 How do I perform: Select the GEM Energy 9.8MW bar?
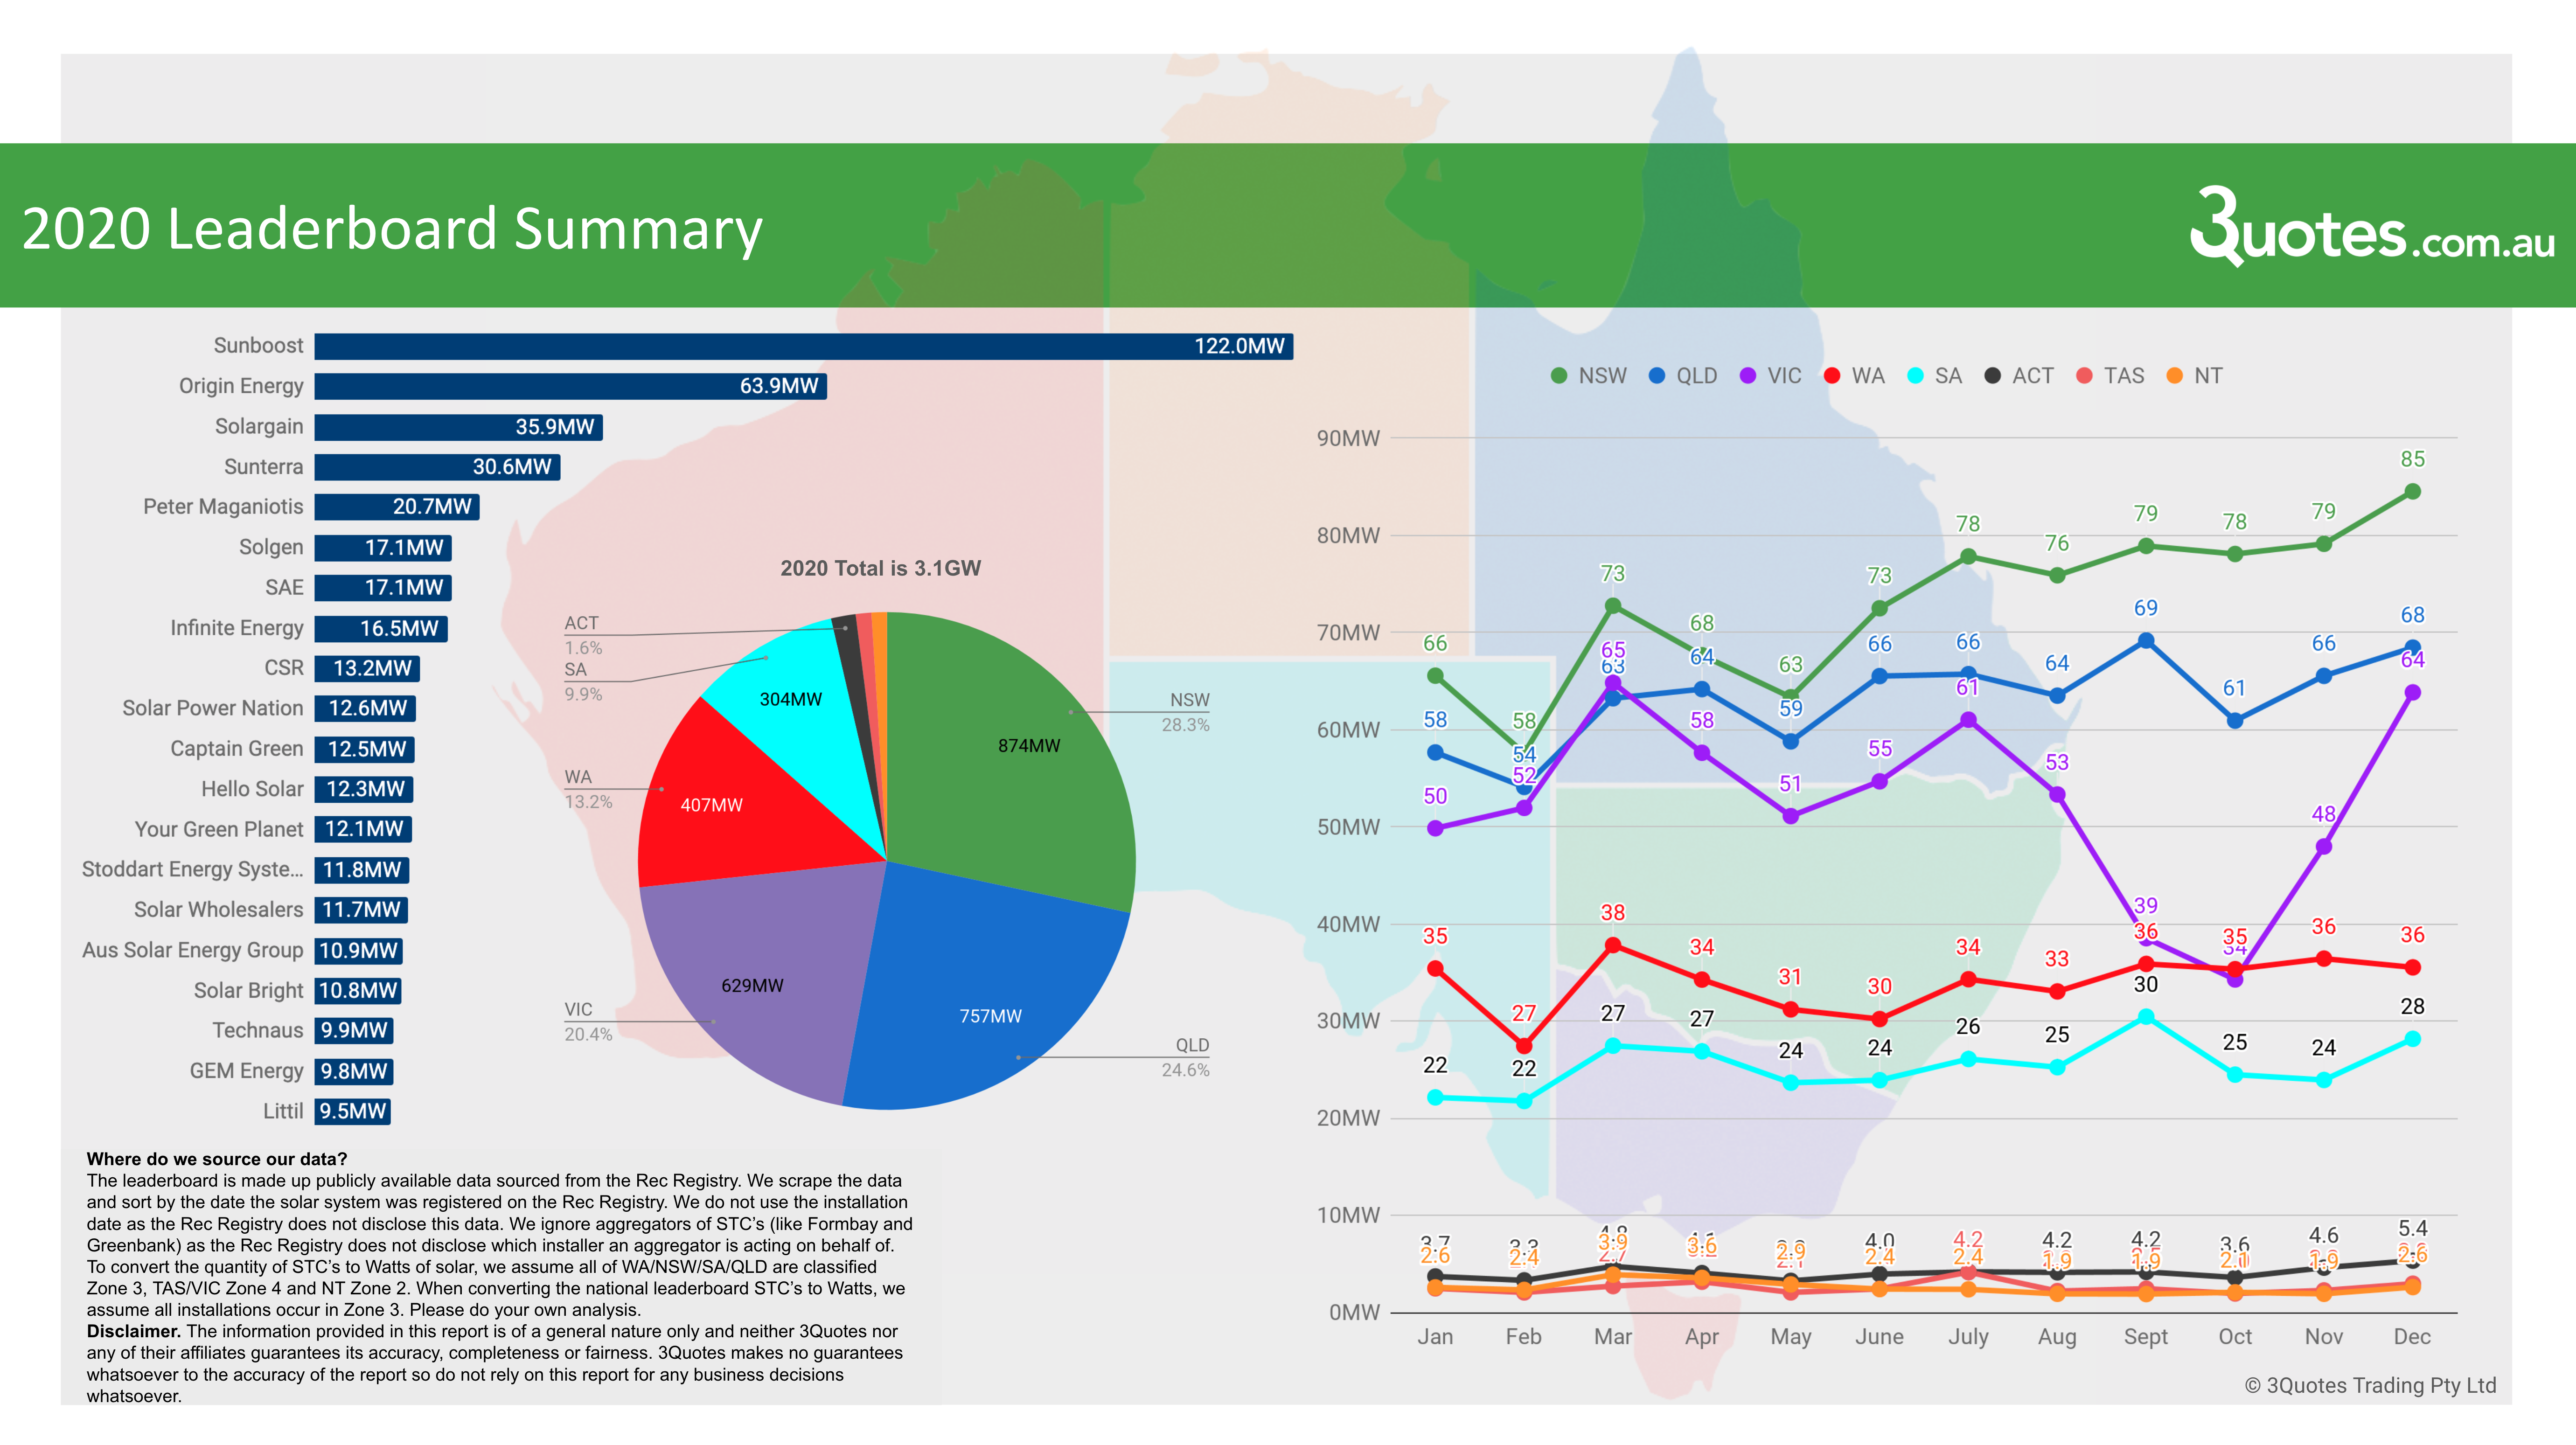(354, 1071)
